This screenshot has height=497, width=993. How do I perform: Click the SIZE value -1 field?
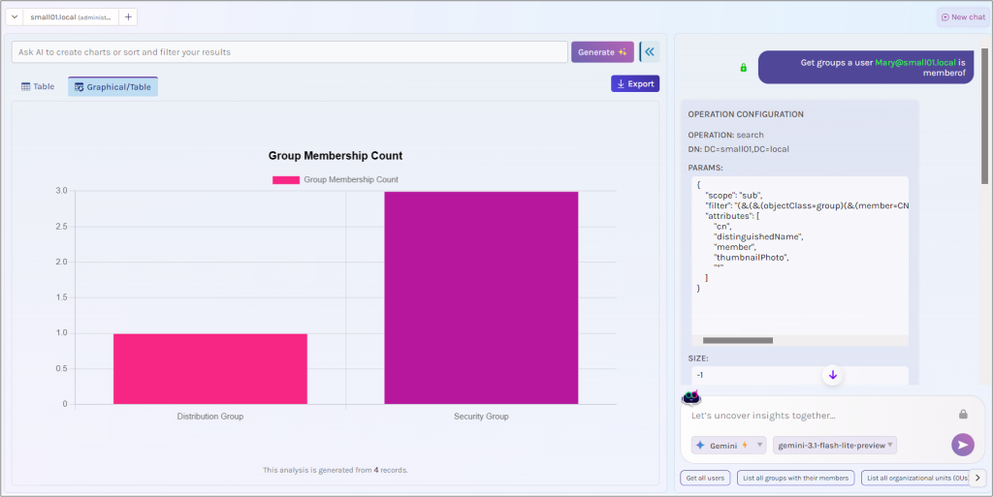800,375
